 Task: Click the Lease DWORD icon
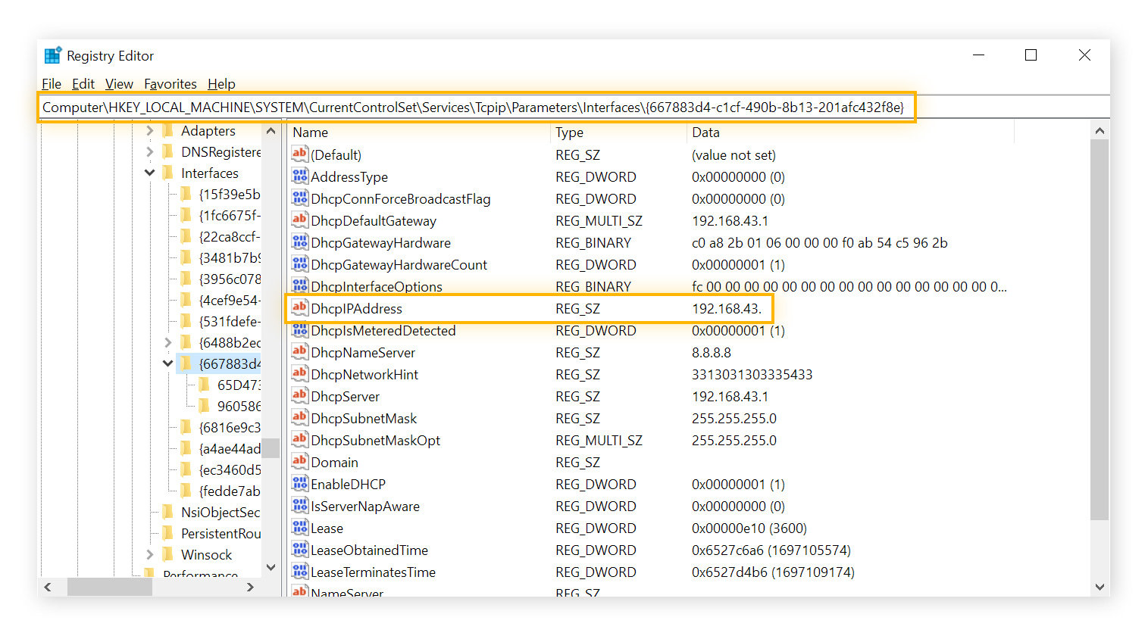pos(300,528)
